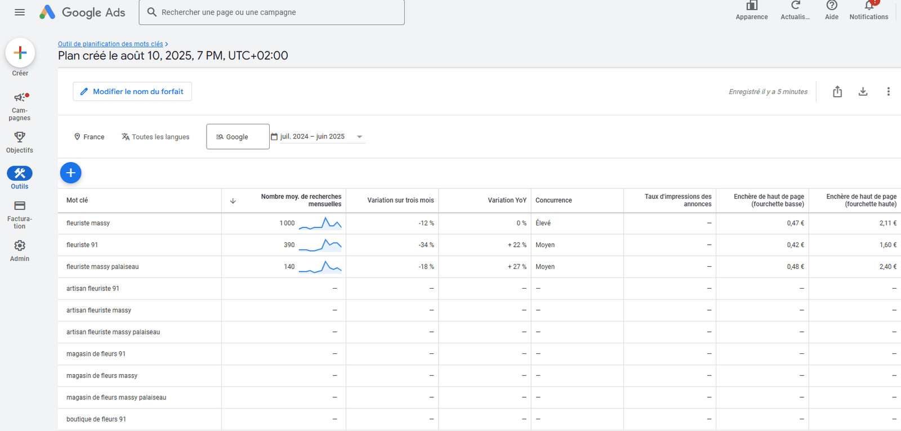Open the Admin gear section
This screenshot has height=431, width=901.
20,251
